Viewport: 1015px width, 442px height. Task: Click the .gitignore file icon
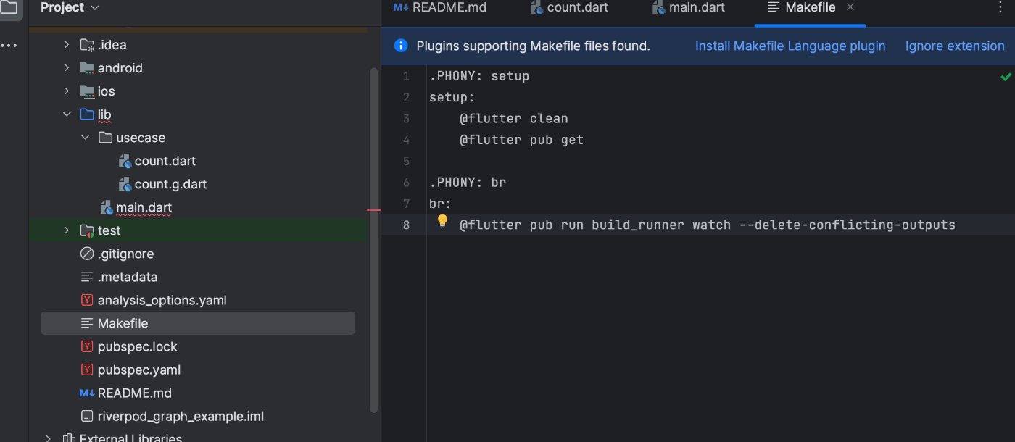[x=87, y=254]
